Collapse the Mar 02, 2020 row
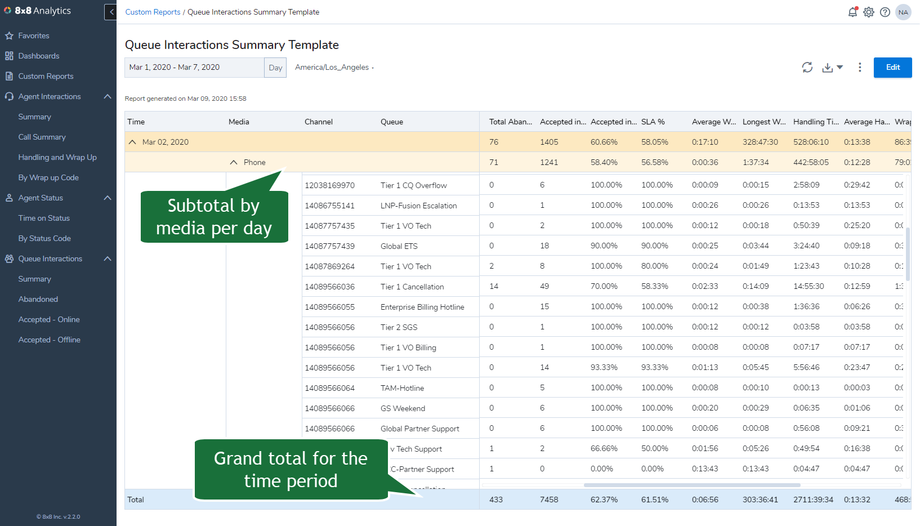Image resolution: width=920 pixels, height=526 pixels. 132,142
